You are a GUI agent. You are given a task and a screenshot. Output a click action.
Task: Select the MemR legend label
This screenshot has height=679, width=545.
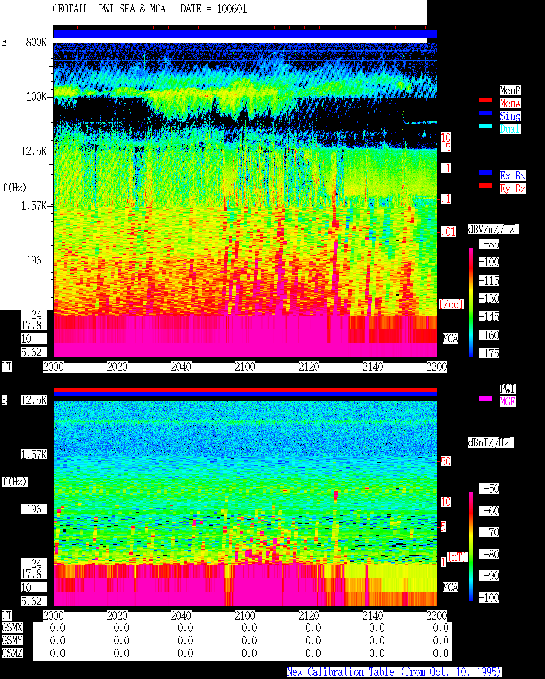point(510,90)
